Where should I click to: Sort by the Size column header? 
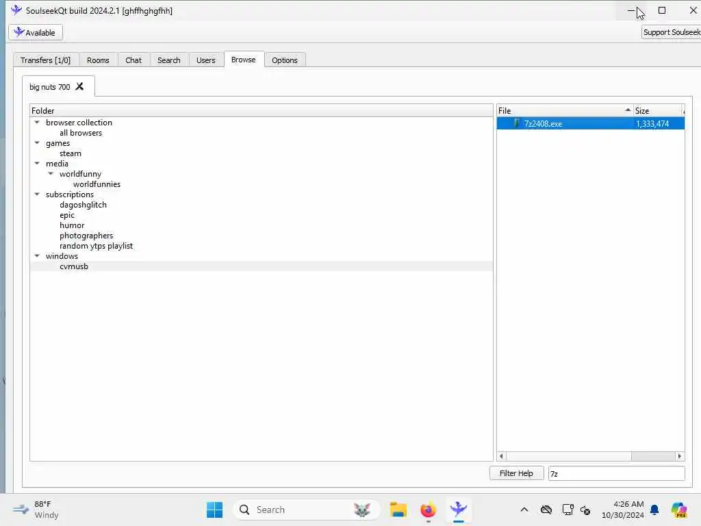coord(658,110)
